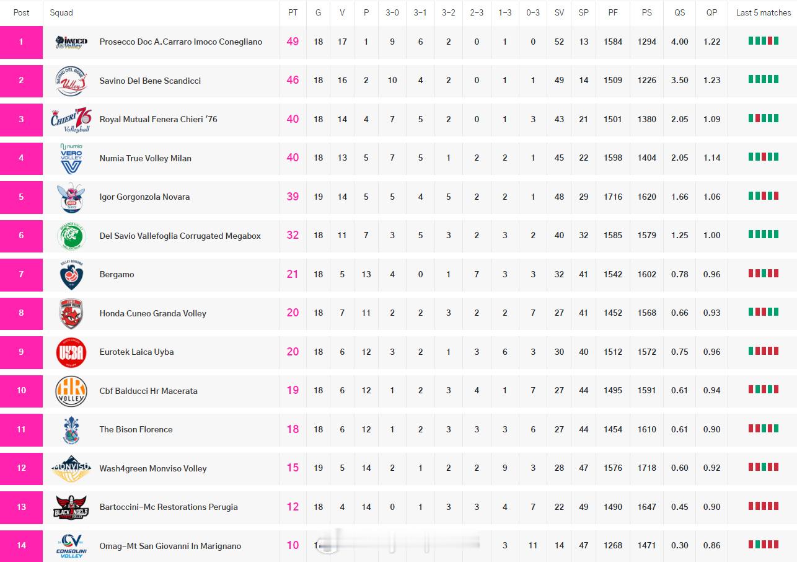Open Del Savio Vallefoglia Corrugated Megabox name
Viewport: 797px width, 562px height.
coord(180,236)
